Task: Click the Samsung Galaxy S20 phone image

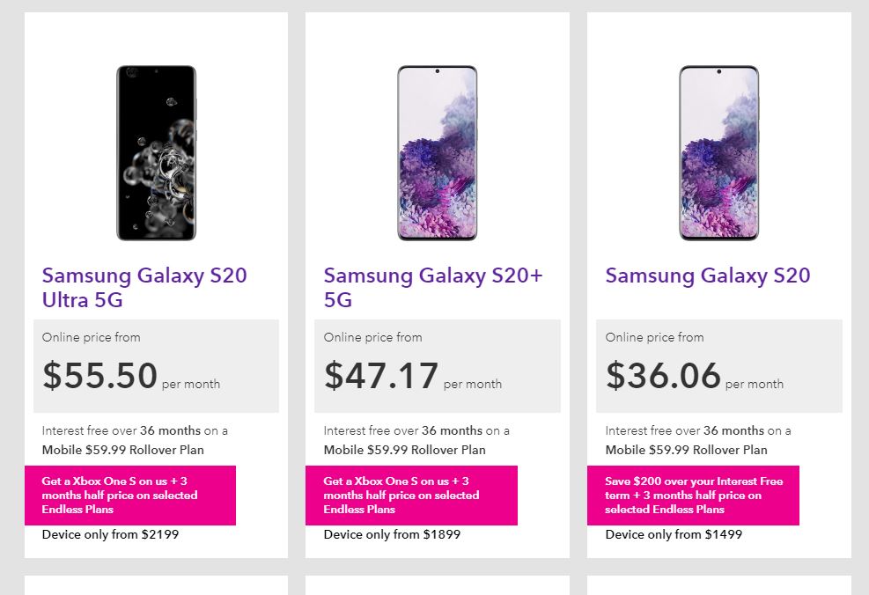Action: [718, 152]
